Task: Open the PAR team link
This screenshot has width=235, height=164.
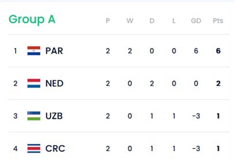Action: click(x=54, y=51)
